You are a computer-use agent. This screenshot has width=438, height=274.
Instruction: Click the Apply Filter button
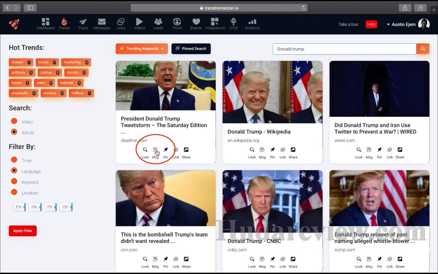(x=23, y=231)
